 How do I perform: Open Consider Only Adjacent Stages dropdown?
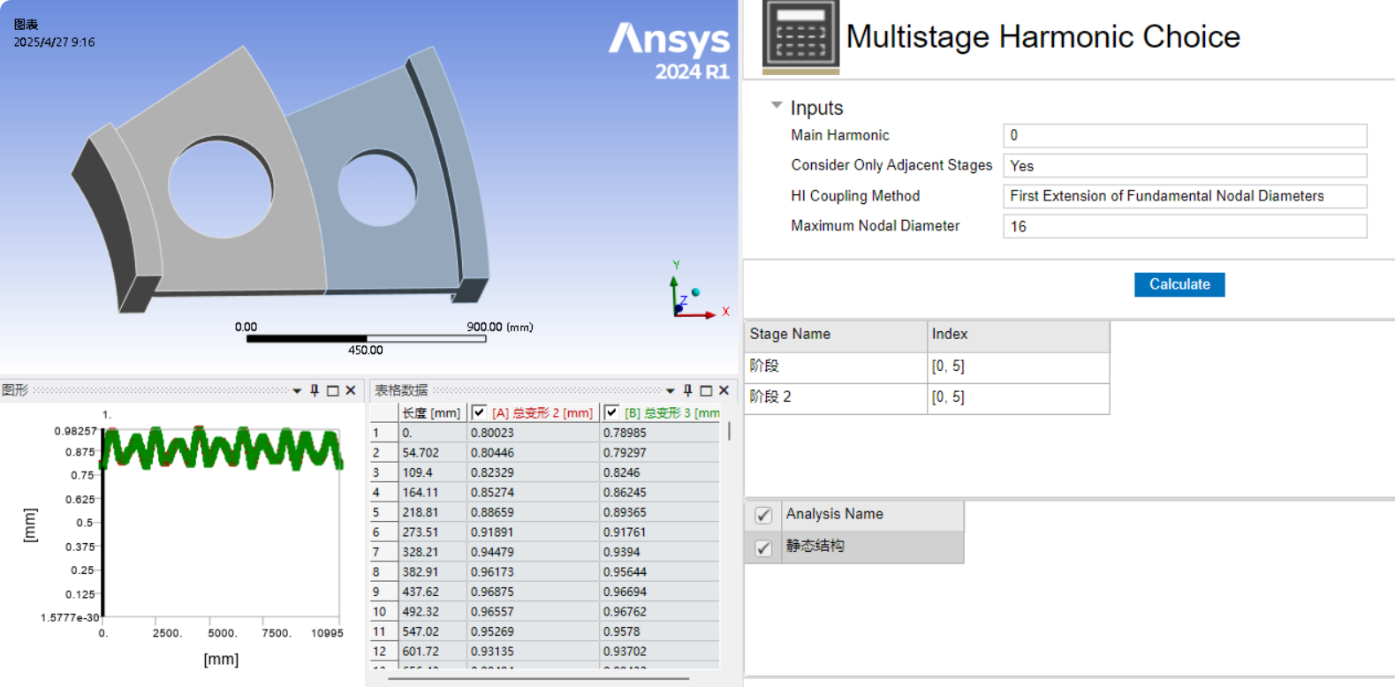tap(1185, 165)
